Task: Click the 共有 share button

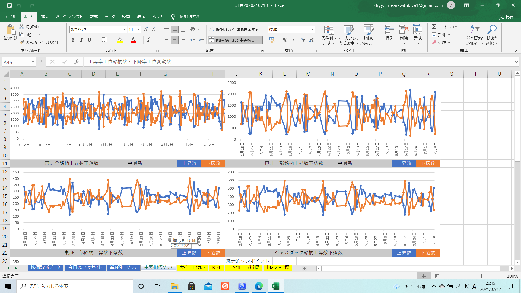Action: [x=506, y=17]
